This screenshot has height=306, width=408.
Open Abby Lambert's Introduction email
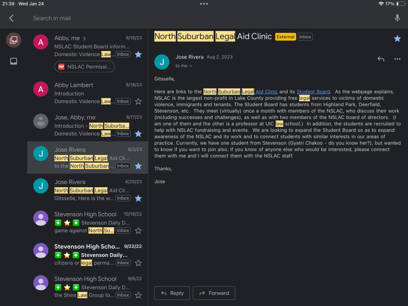tap(88, 93)
